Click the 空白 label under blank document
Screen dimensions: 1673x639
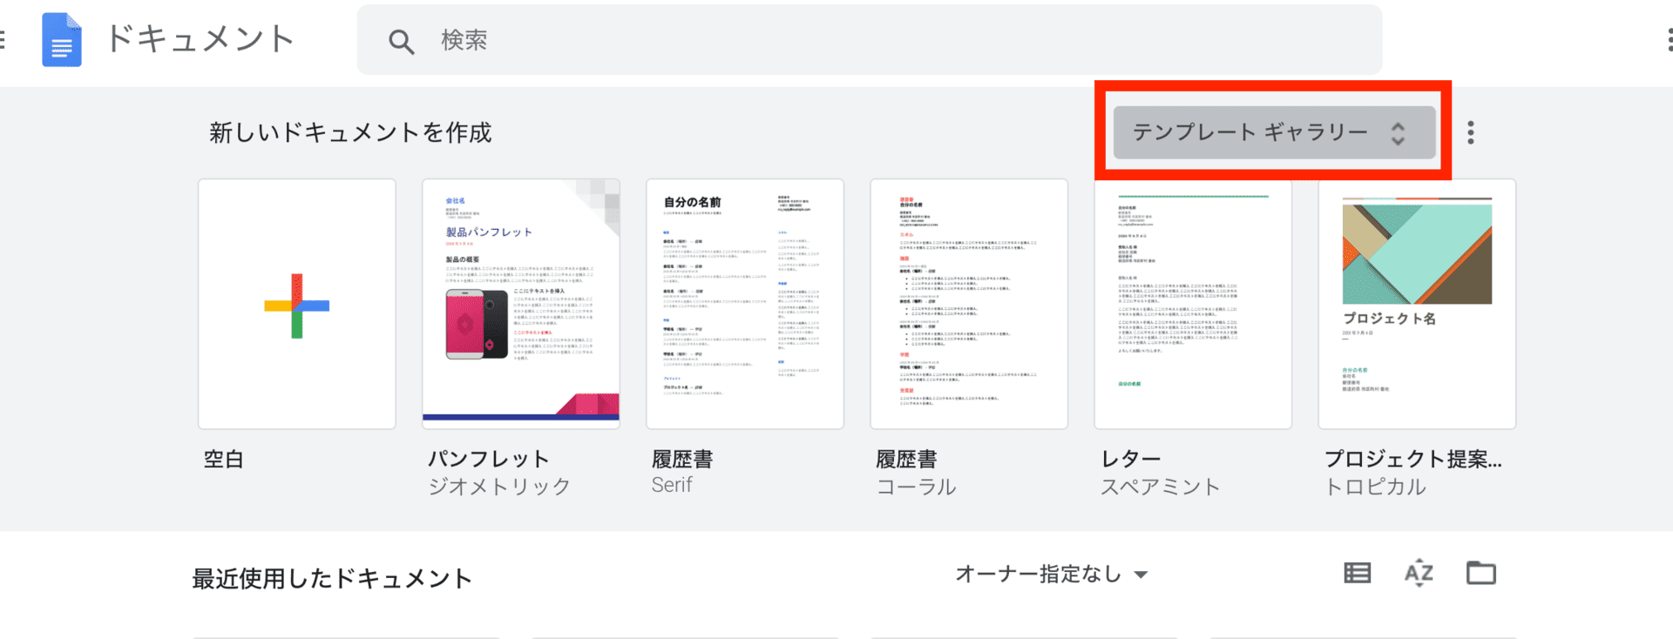224,460
